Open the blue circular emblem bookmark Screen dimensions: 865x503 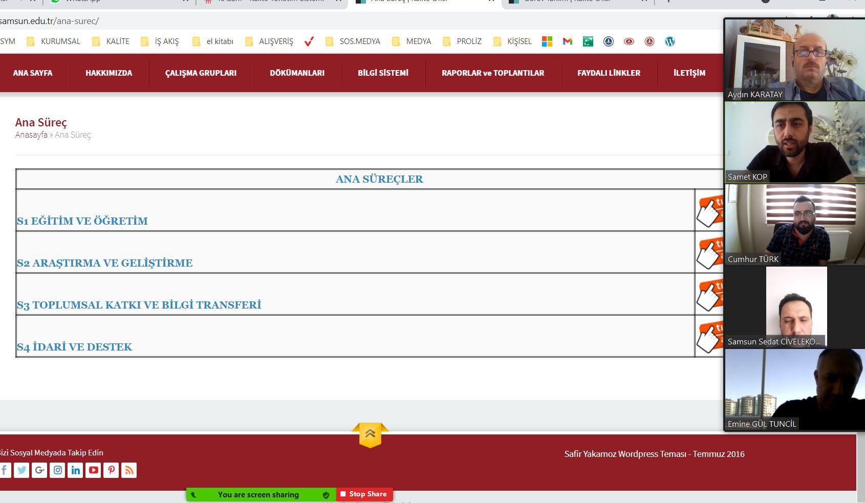pyautogui.click(x=608, y=41)
